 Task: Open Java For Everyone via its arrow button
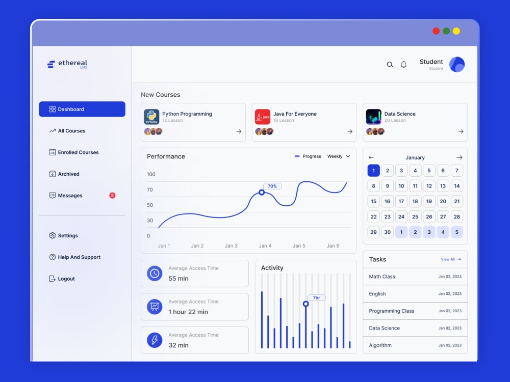tap(350, 131)
